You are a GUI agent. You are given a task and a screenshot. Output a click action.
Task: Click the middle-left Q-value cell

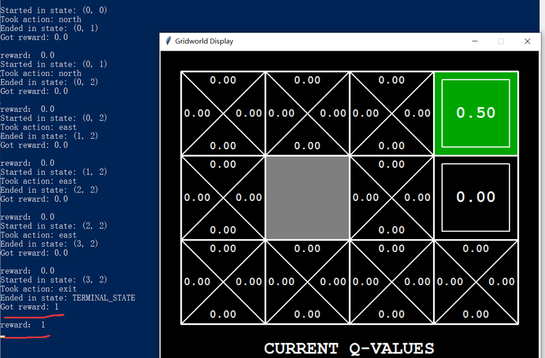pyautogui.click(x=223, y=197)
